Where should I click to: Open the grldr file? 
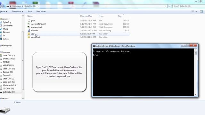[x=33, y=20]
